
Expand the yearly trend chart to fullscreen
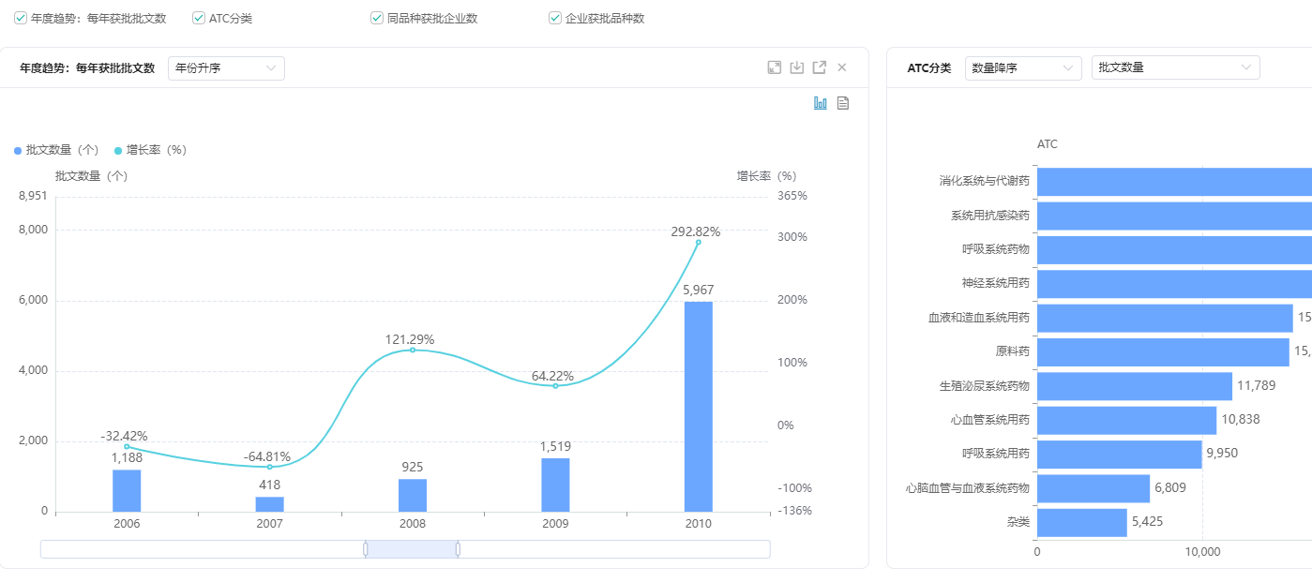(x=774, y=67)
